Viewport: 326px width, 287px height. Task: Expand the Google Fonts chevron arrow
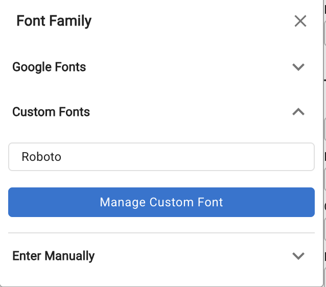(x=298, y=67)
